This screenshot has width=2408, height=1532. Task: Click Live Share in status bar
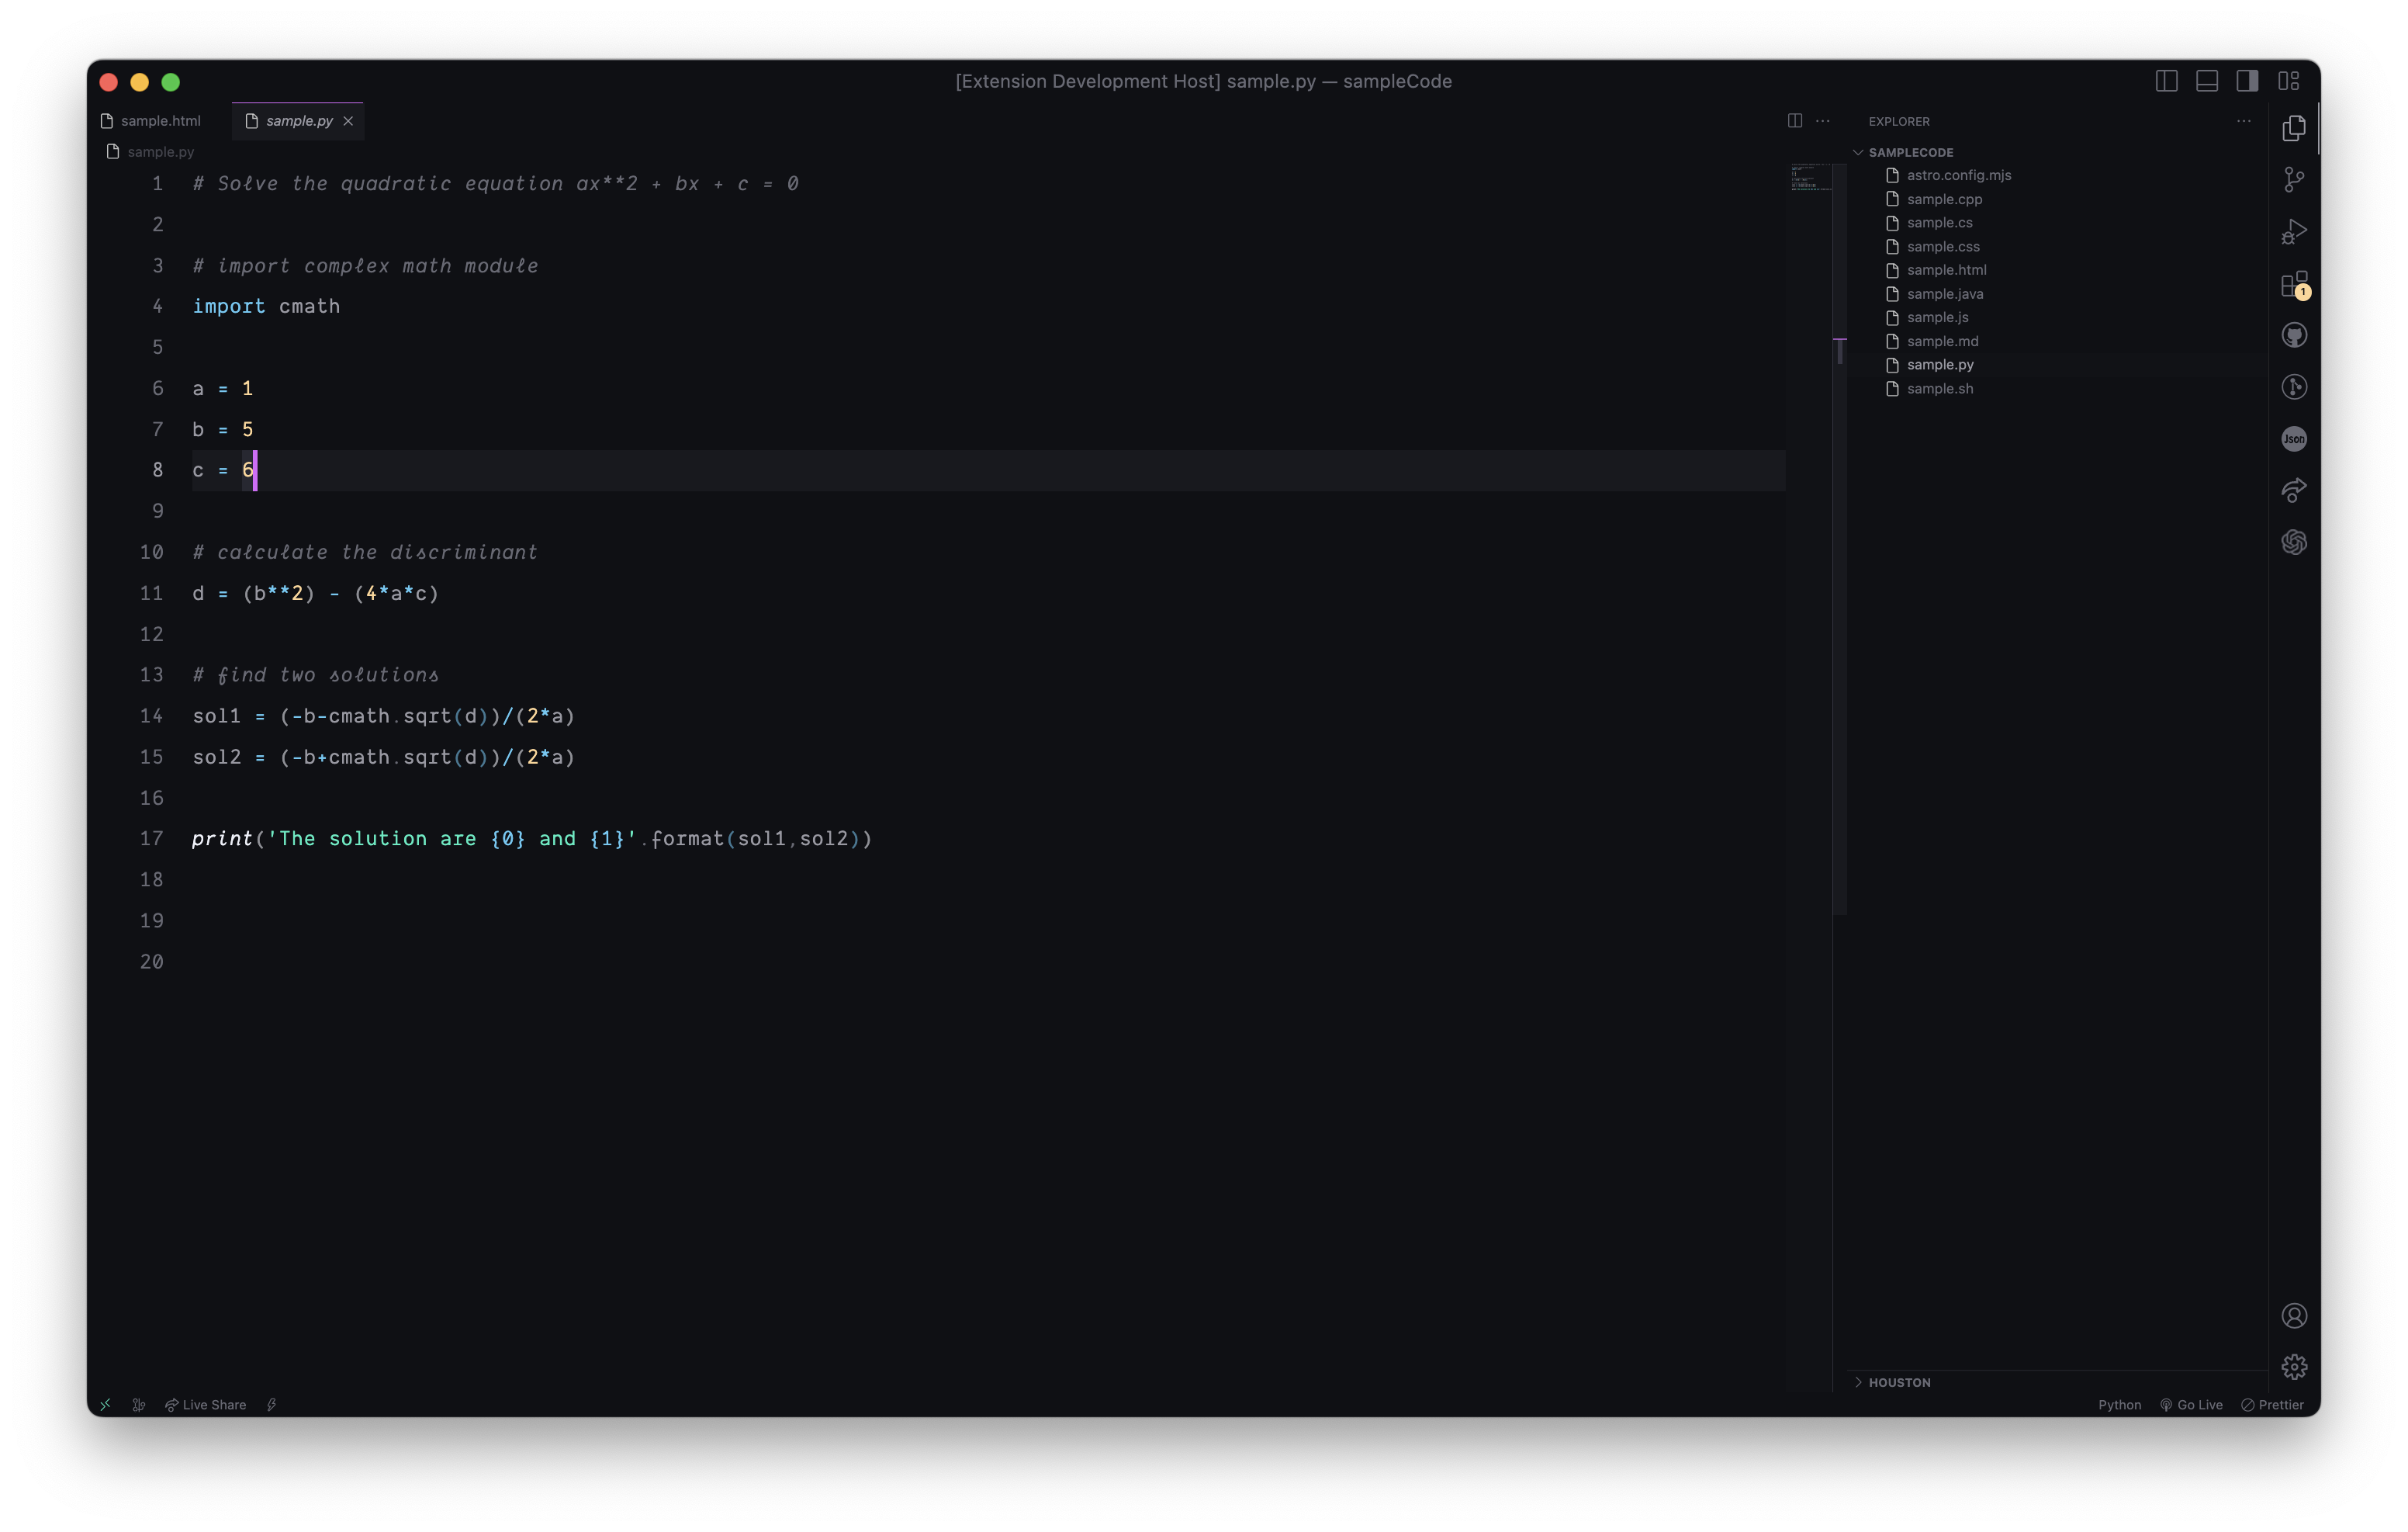click(x=206, y=1405)
